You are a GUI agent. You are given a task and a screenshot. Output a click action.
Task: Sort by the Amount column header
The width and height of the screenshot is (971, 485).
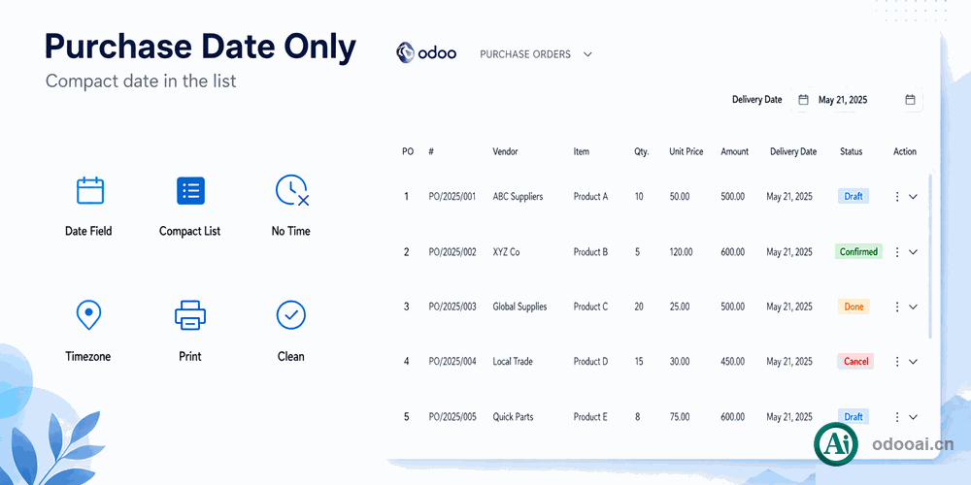pyautogui.click(x=734, y=151)
